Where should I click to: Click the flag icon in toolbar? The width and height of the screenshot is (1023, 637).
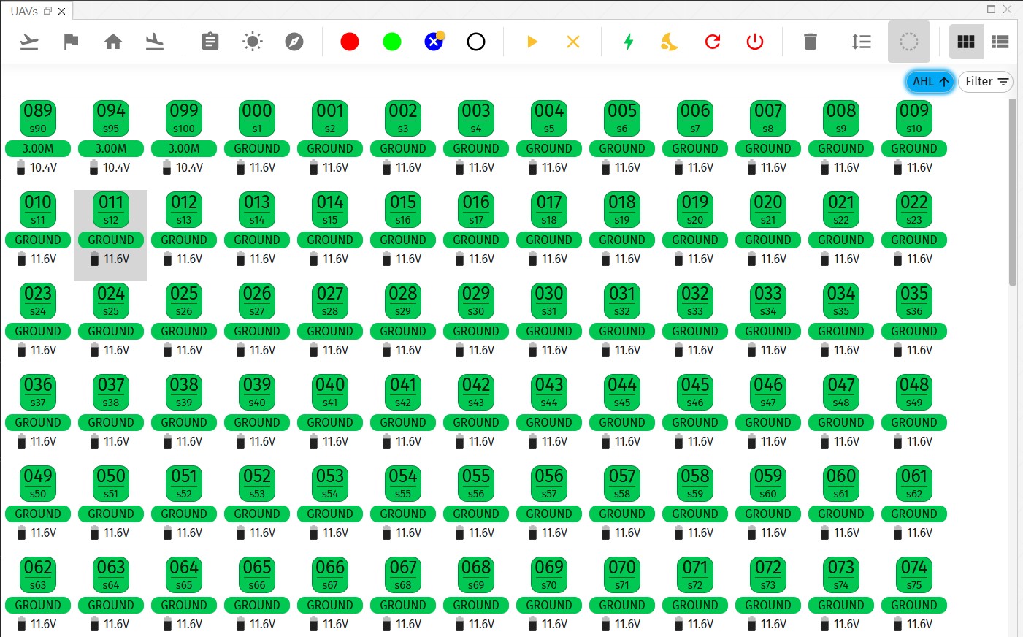point(71,42)
